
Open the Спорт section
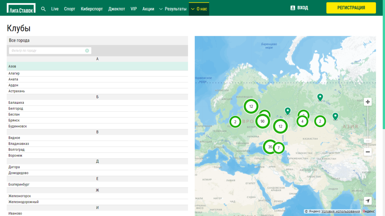click(x=70, y=9)
